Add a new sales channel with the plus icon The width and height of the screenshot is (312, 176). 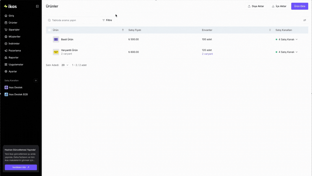tap(36, 80)
